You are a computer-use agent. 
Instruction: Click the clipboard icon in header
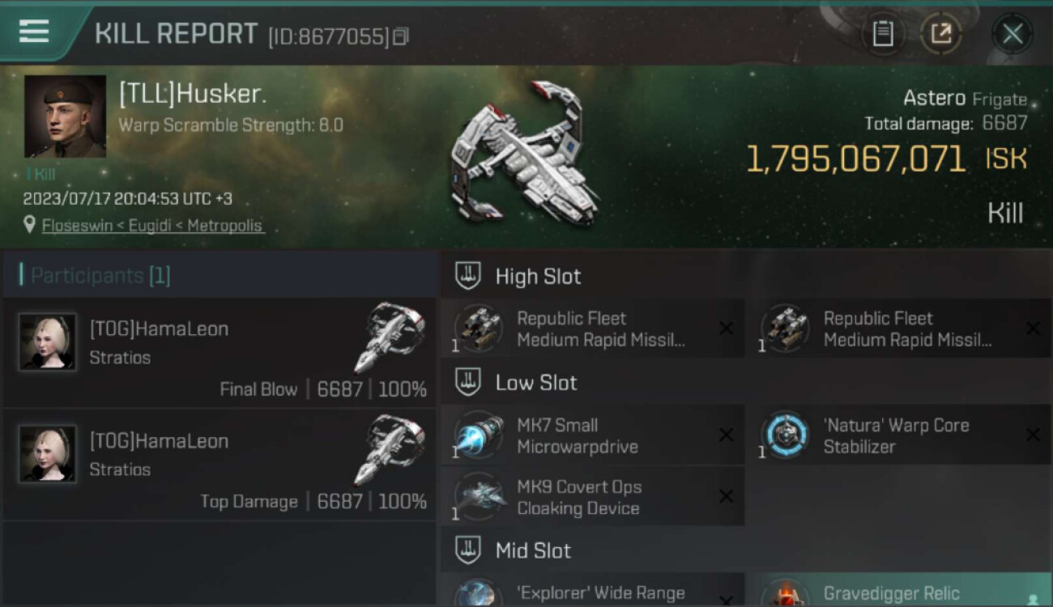click(882, 33)
